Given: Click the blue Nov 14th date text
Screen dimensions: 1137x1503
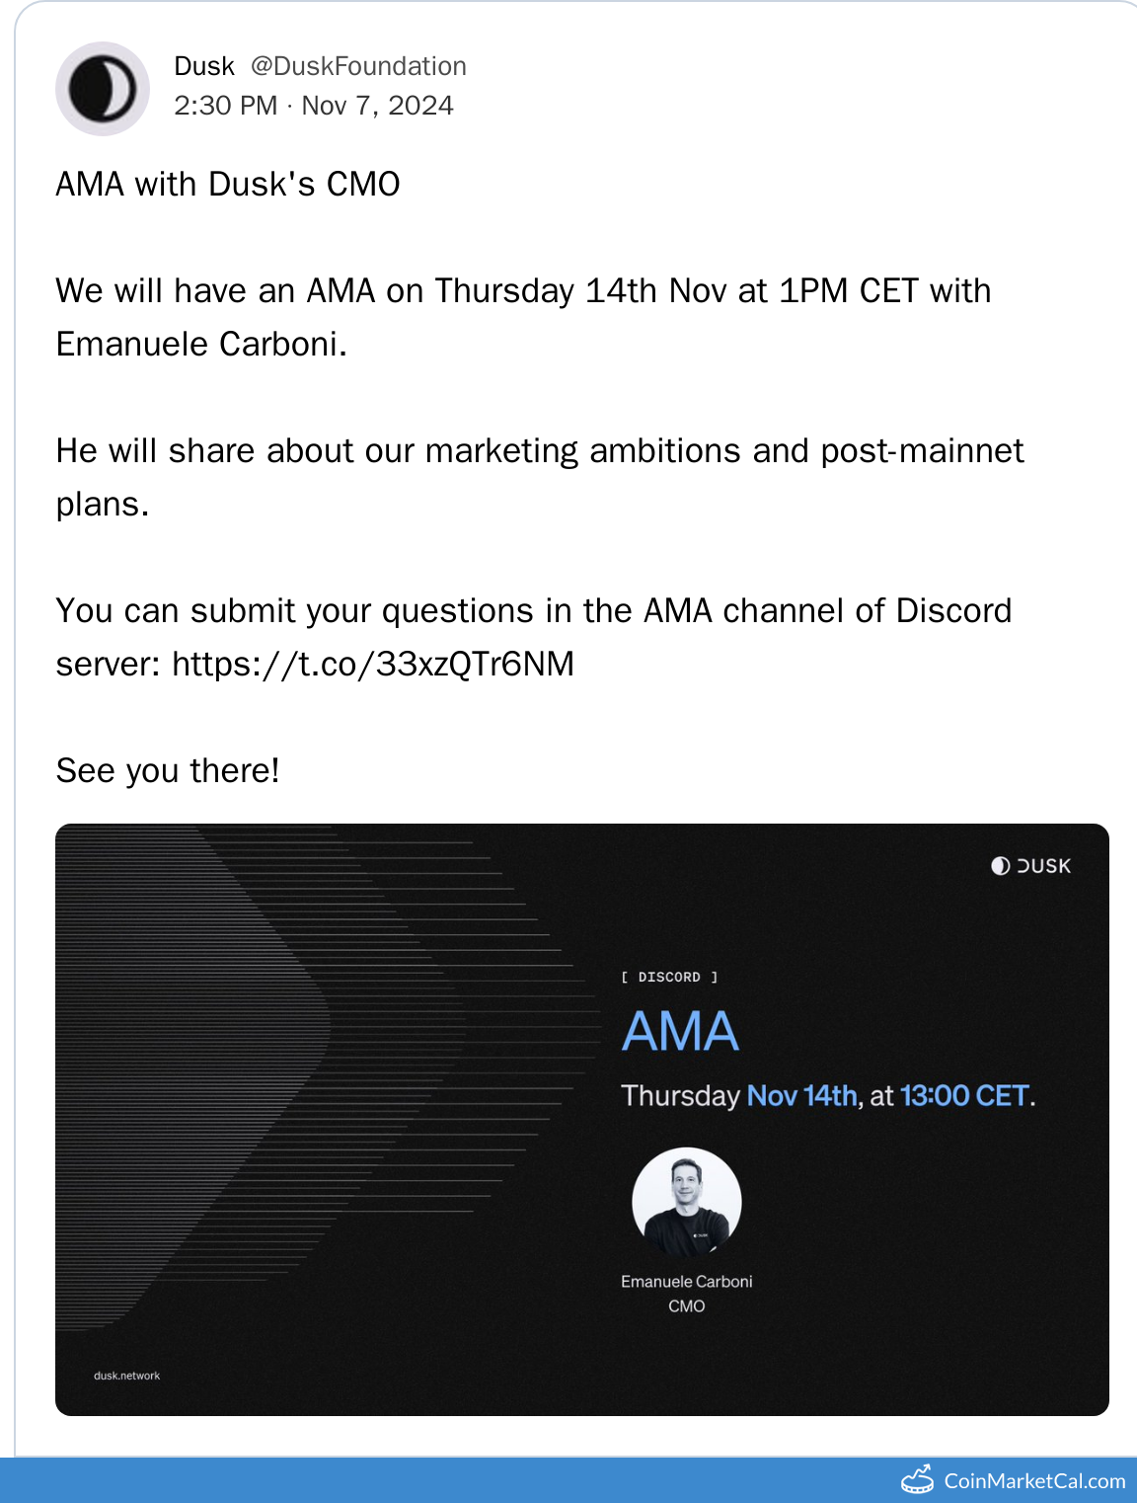Looking at the screenshot, I should point(802,1096).
